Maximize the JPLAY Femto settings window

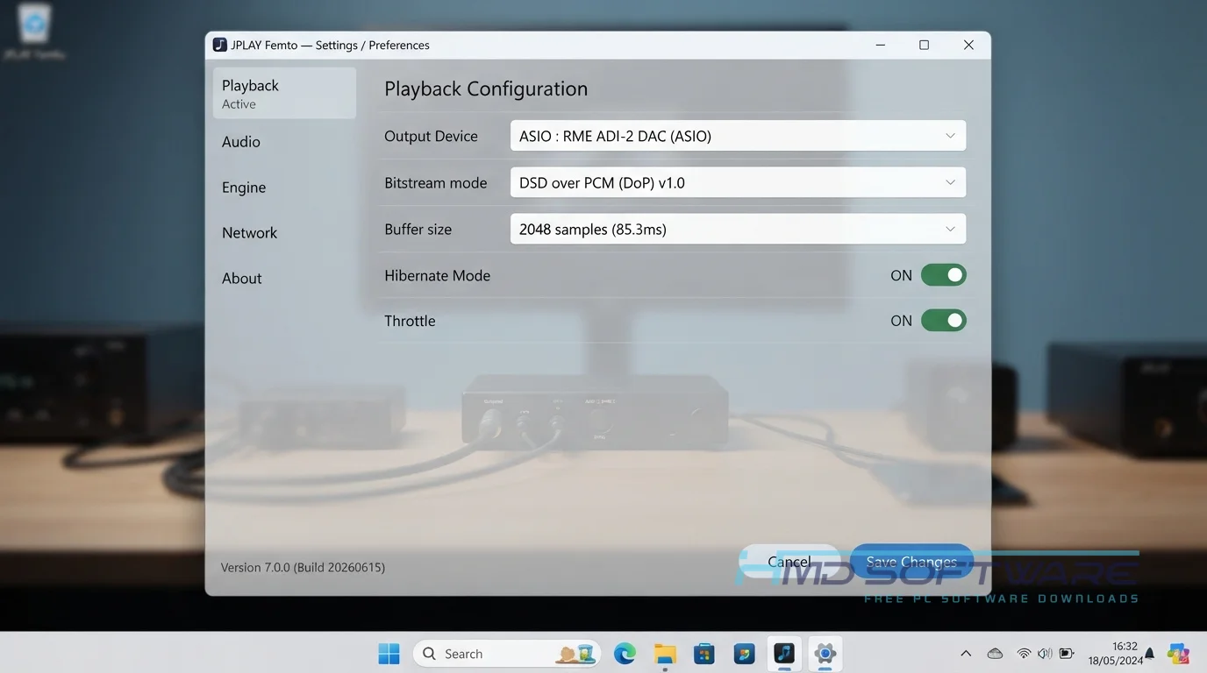[924, 45]
